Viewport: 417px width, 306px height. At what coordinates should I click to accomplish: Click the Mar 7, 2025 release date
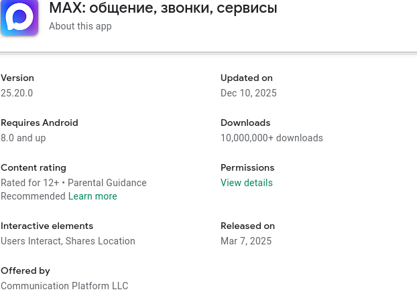pyautogui.click(x=246, y=241)
